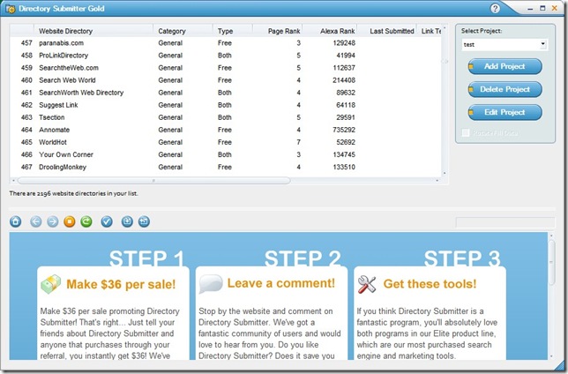Sort by Category column header

tap(183, 31)
